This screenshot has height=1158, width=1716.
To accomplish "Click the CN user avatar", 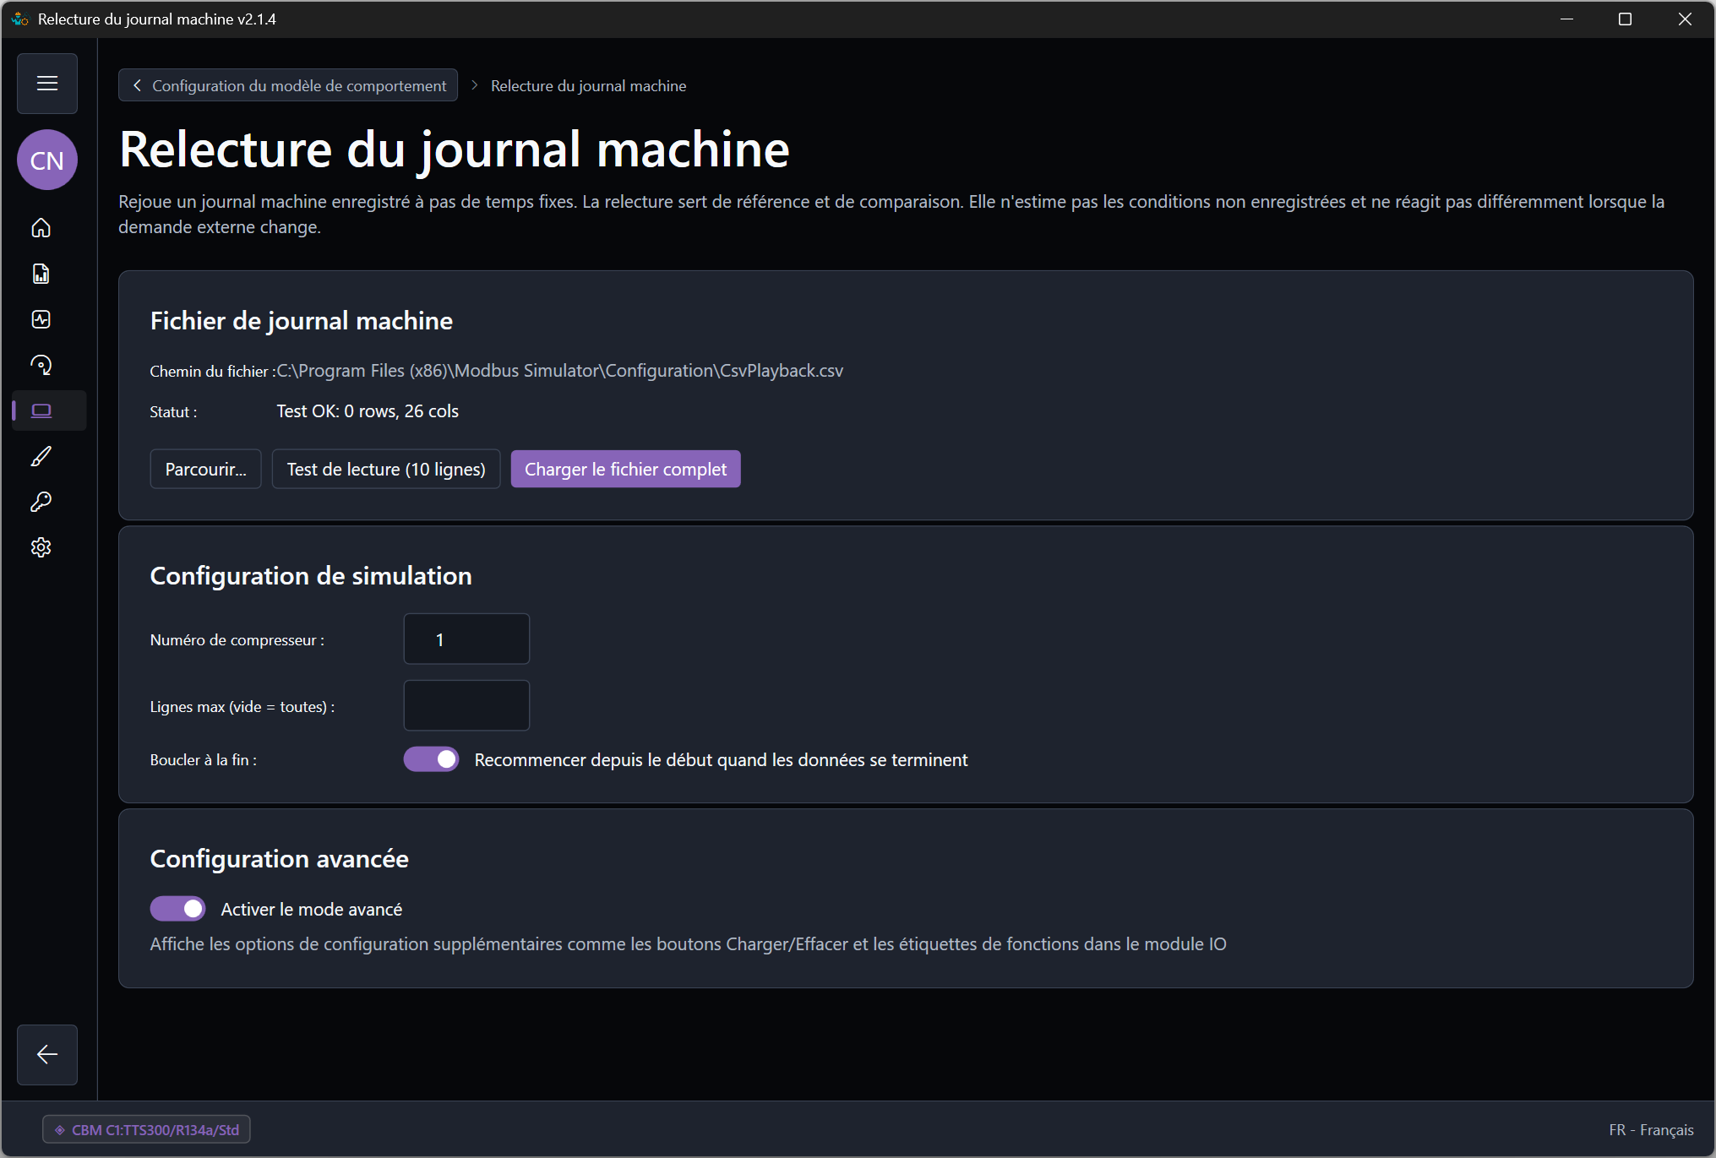I will [47, 160].
